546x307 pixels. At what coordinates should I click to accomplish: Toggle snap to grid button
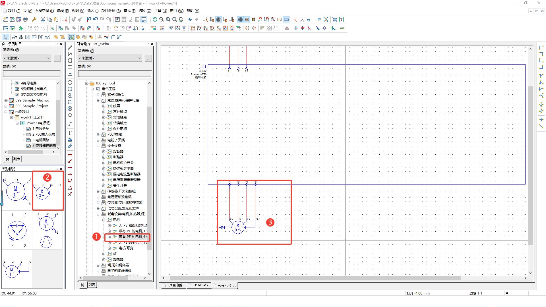click(x=247, y=19)
